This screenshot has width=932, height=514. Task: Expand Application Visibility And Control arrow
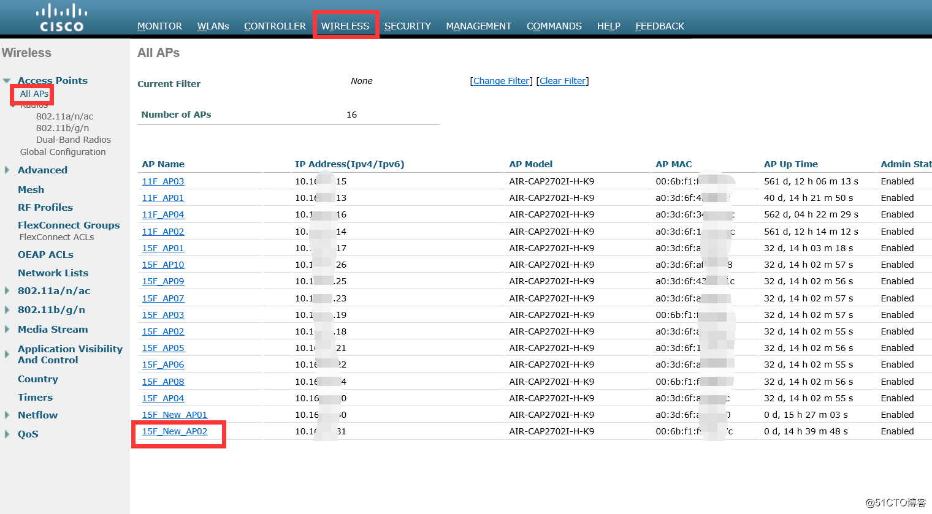(x=7, y=354)
